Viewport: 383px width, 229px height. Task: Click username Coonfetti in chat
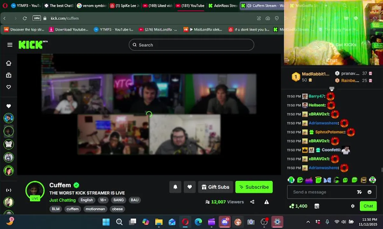point(331,150)
